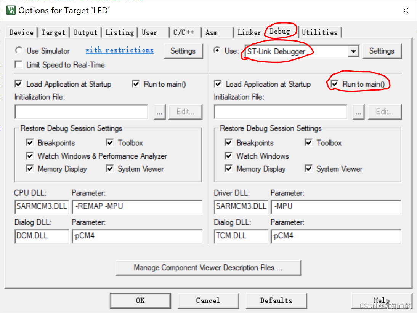Open Manage Component Viewer Description Files

(x=208, y=268)
